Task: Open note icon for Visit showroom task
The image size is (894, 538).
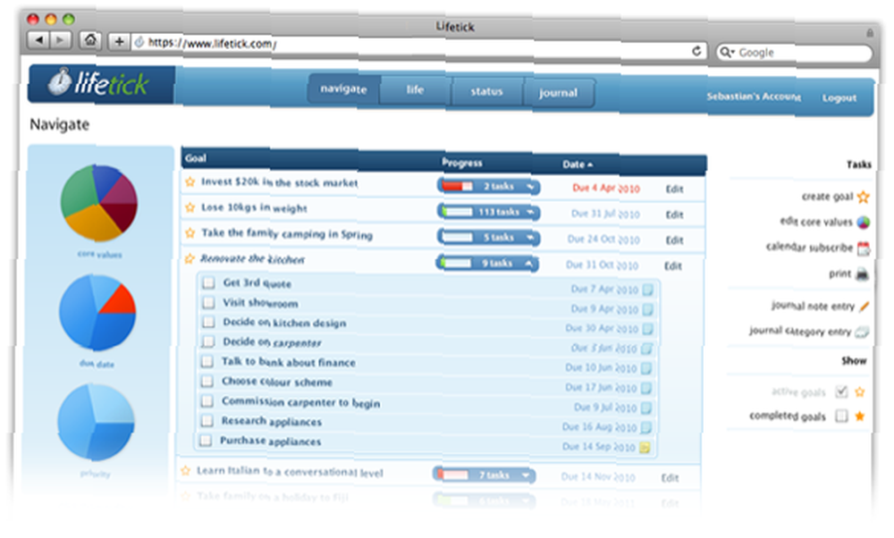Action: coord(647,309)
